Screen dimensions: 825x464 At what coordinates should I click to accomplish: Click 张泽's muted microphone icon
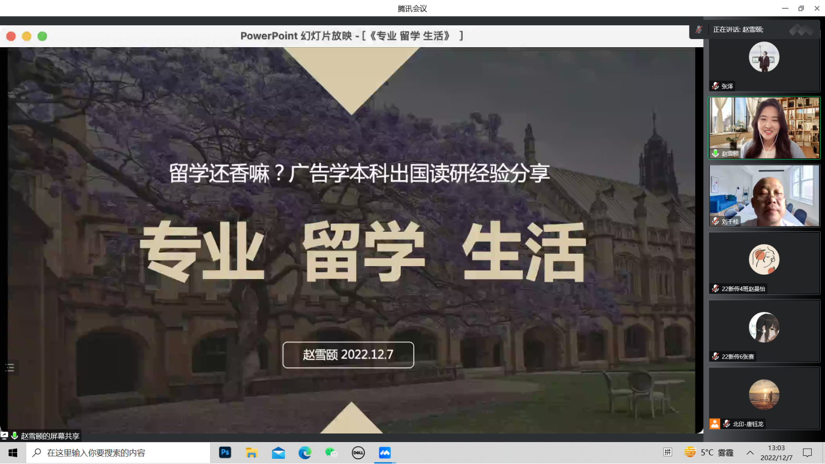click(x=715, y=86)
